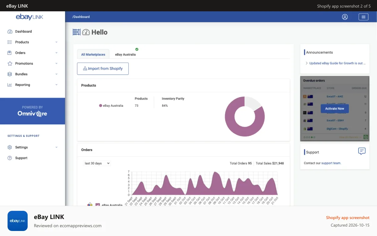Expand the Promotions submenu chevron
Image resolution: width=377 pixels, height=236 pixels.
[57, 64]
